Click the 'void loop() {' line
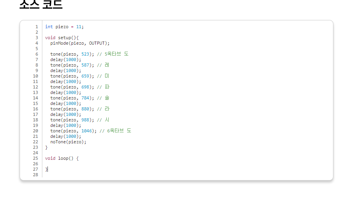This screenshot has width=353, height=224. point(62,158)
